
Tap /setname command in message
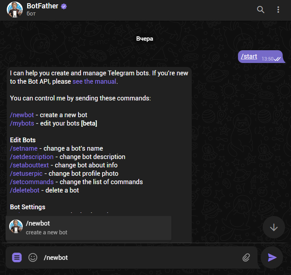pyautogui.click(x=24, y=148)
